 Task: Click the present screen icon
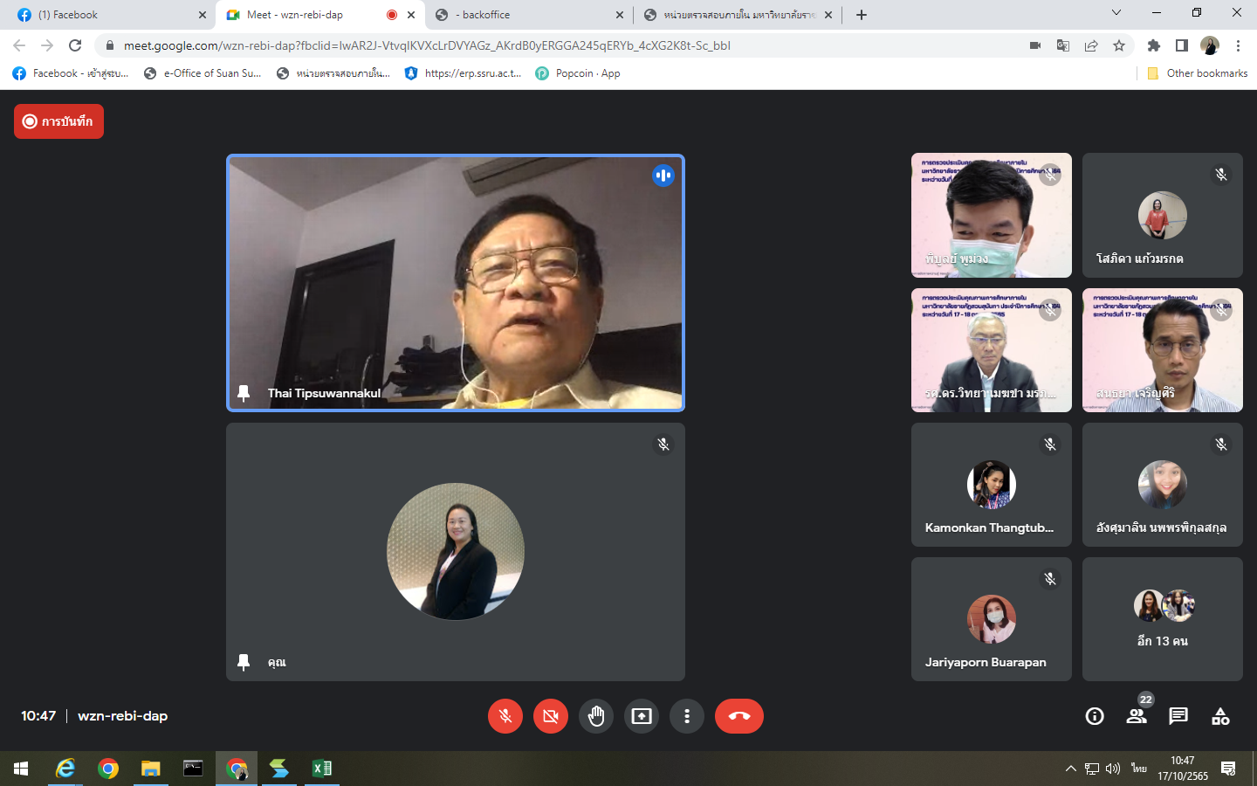point(642,716)
